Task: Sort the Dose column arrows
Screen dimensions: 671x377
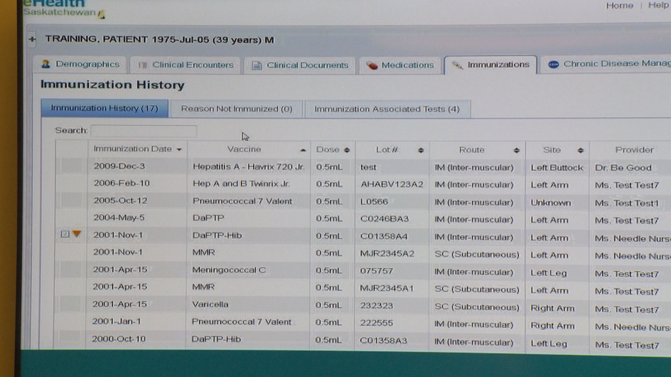Action: pyautogui.click(x=347, y=150)
